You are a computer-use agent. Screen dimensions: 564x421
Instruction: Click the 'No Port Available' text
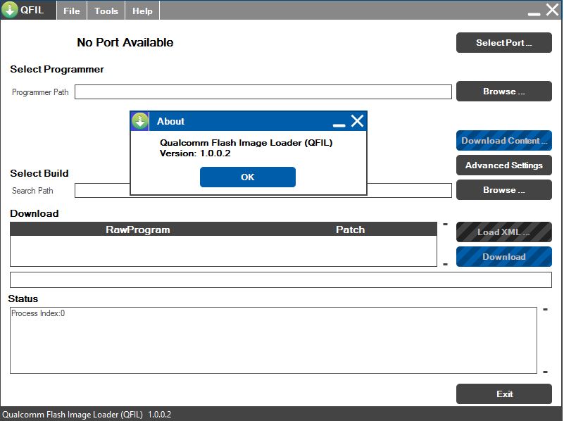tap(125, 42)
